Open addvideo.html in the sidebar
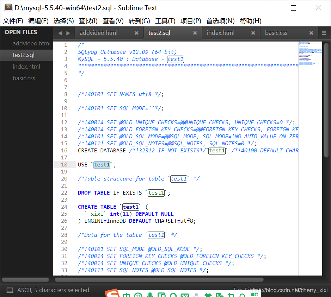331x297 pixels. [x=31, y=43]
